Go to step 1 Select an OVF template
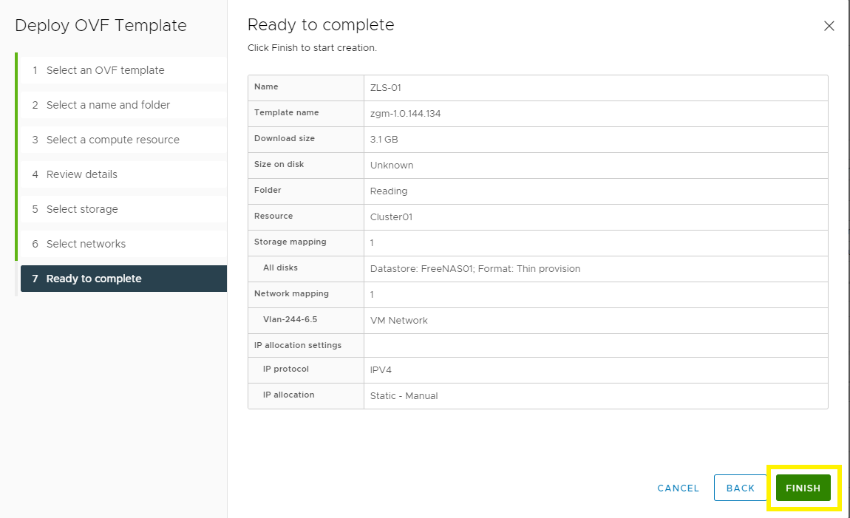Image resolution: width=850 pixels, height=518 pixels. (x=105, y=70)
